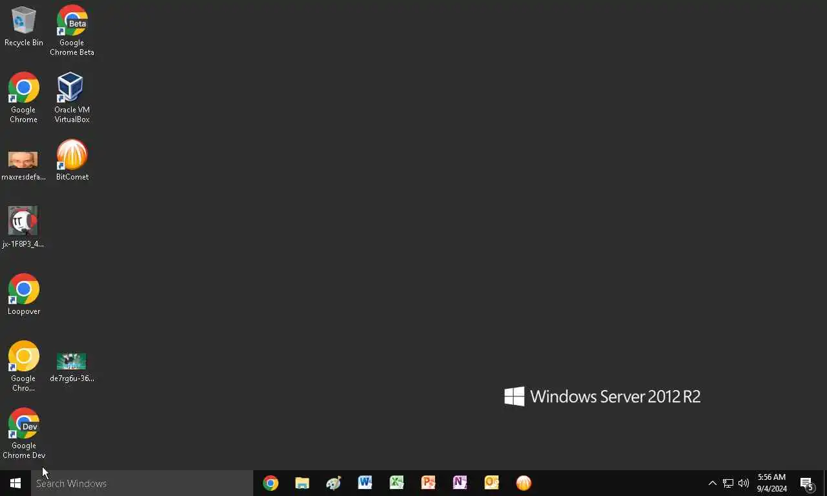Launch Excel from the taskbar
Screen dimensions: 827x496
(x=397, y=483)
